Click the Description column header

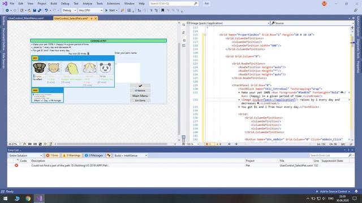tap(38, 161)
